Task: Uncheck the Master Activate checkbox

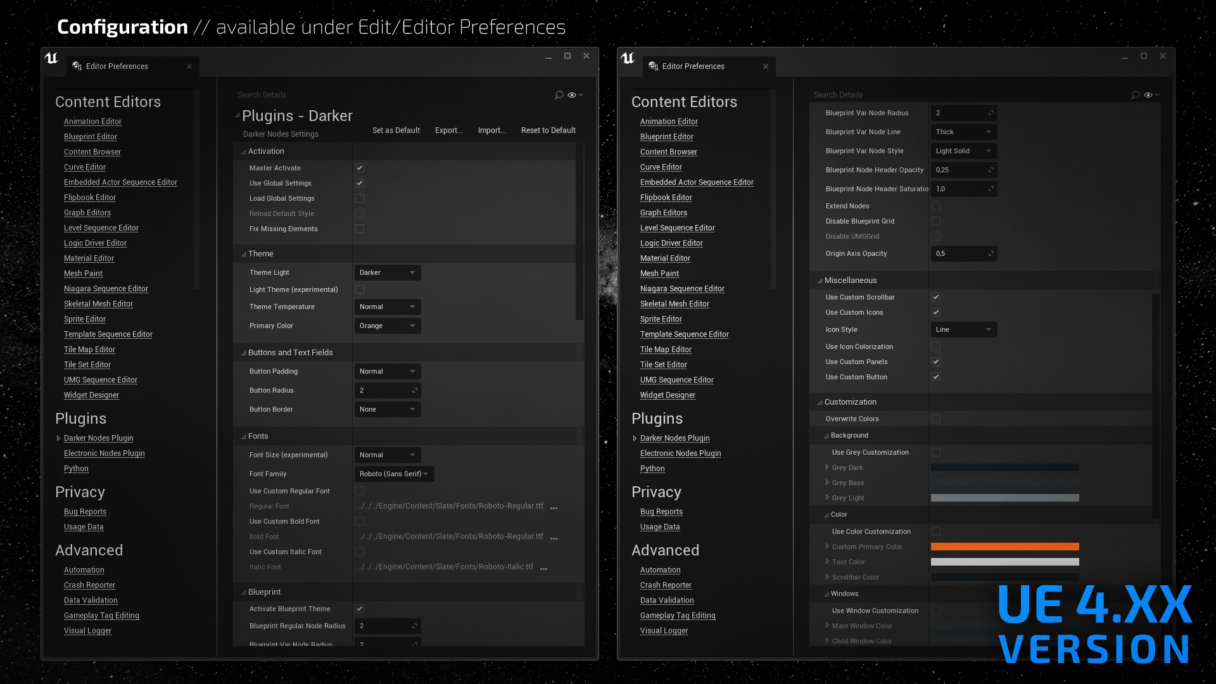Action: pyautogui.click(x=359, y=168)
